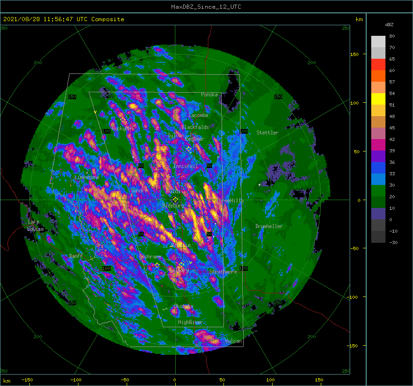Select the radar site marker above Didsbury

[x=175, y=200]
